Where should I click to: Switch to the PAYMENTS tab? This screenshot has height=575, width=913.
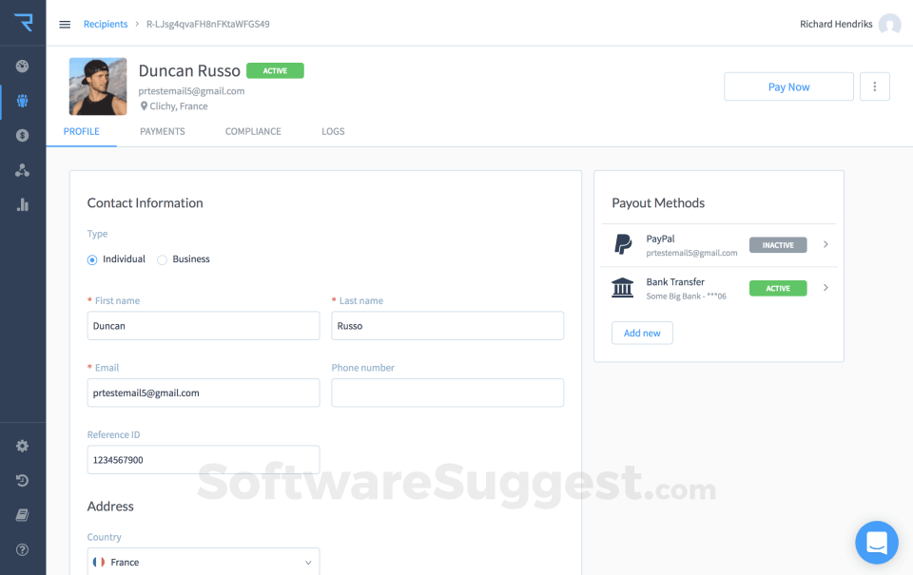click(x=163, y=131)
